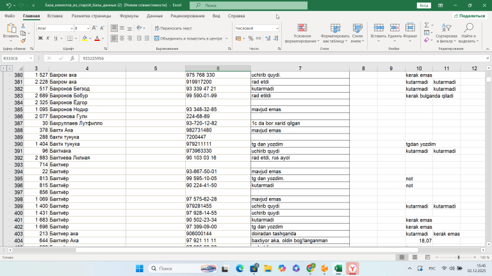The height and width of the screenshot is (276, 492).
Task: Expand the formula bar arrow
Action: [x=488, y=58]
